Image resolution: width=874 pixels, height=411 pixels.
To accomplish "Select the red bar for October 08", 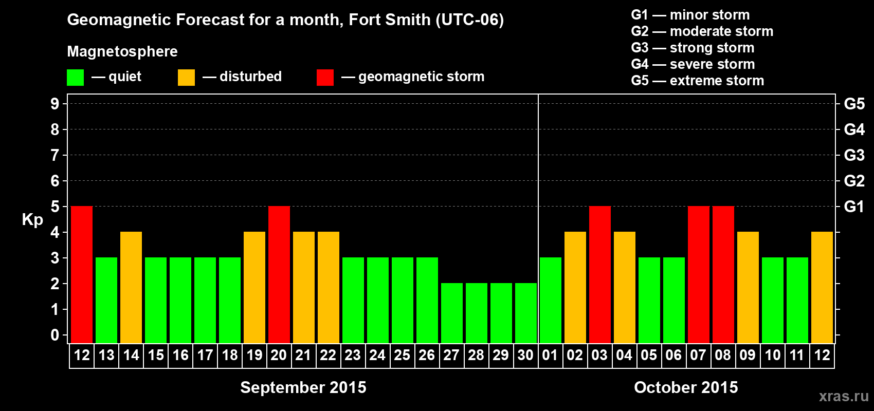I will tap(723, 274).
